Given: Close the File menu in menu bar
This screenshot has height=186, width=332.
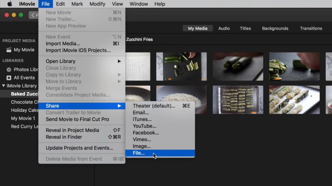Looking at the screenshot, I should (x=45, y=4).
